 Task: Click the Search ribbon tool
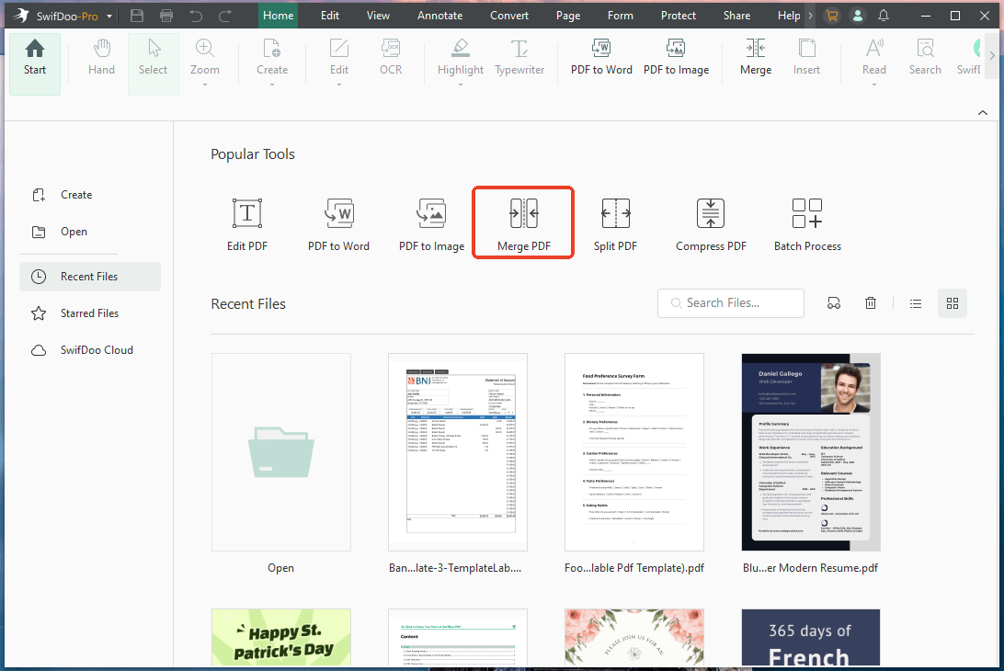pyautogui.click(x=925, y=58)
